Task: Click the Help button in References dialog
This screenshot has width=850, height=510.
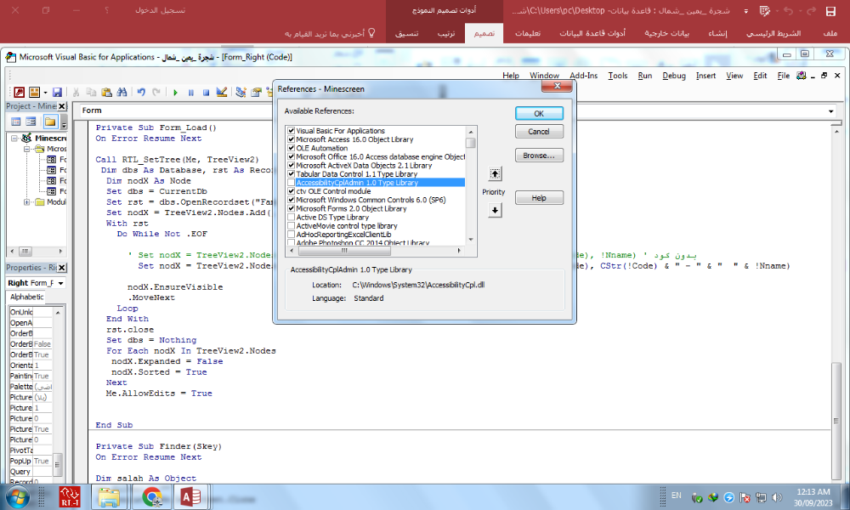Action: click(x=539, y=198)
